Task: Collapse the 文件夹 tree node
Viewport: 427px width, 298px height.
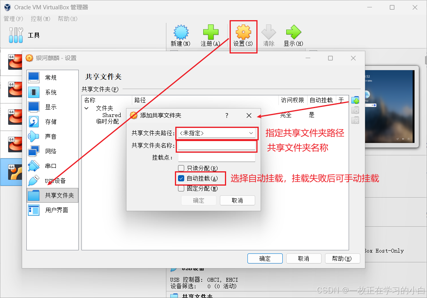Action: (x=86, y=109)
